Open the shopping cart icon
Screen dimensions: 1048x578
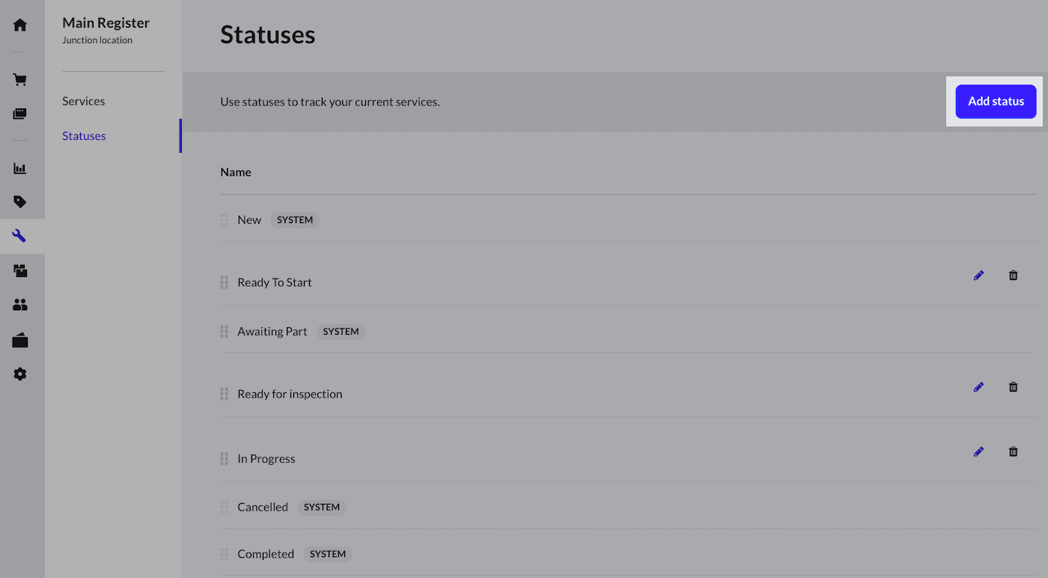click(x=20, y=79)
